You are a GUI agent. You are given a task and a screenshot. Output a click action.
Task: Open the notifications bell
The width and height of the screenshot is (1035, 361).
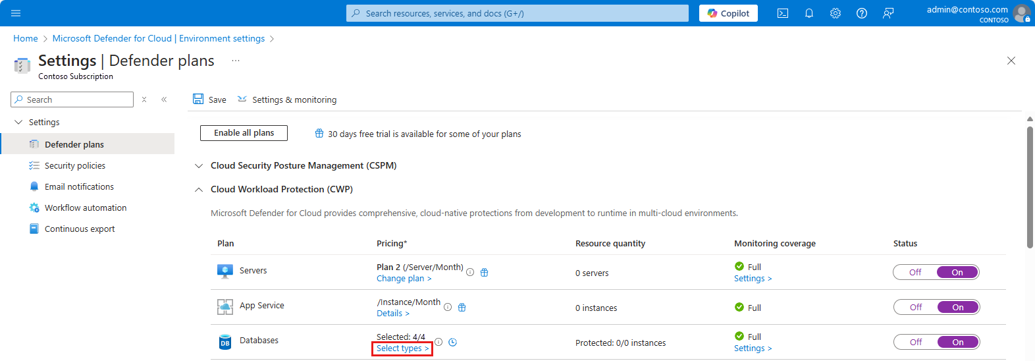[x=809, y=13]
